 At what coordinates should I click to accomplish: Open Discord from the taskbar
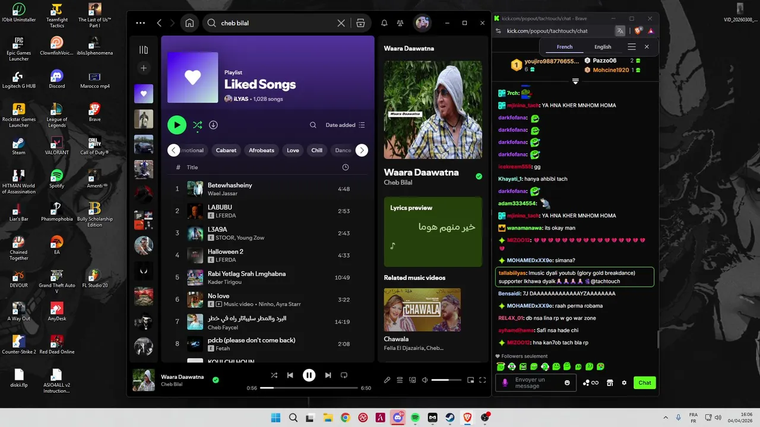398,418
